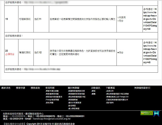162x125 pixels.
Task: Open 無障礙規範索引 footer link
Action: coord(142,88)
